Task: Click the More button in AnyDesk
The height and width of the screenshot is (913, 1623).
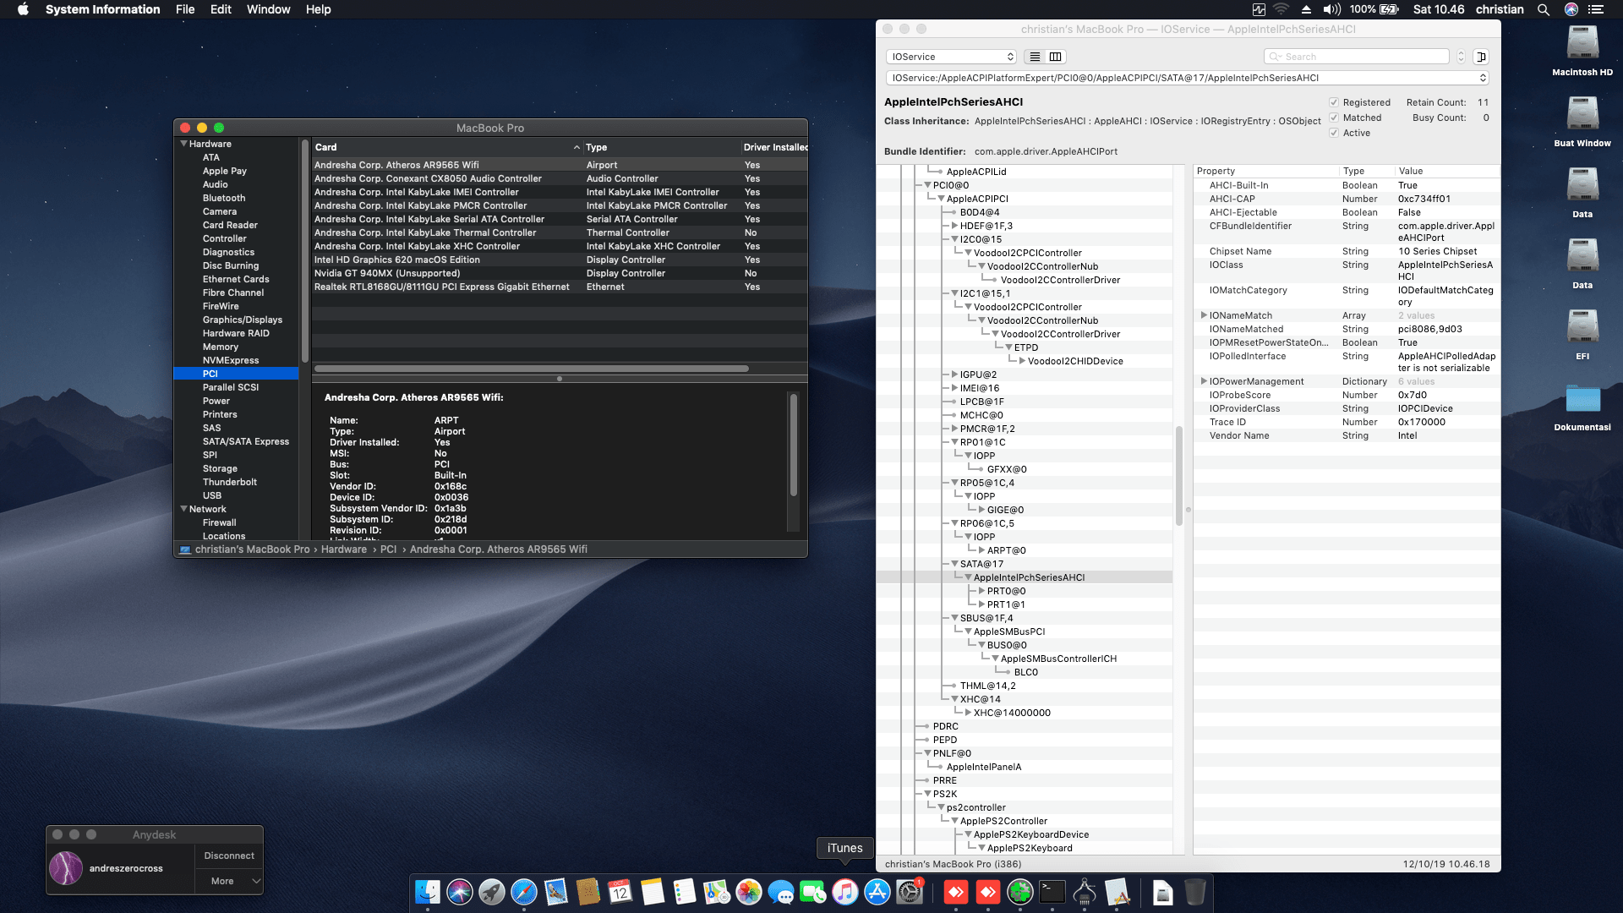Action: point(223,881)
